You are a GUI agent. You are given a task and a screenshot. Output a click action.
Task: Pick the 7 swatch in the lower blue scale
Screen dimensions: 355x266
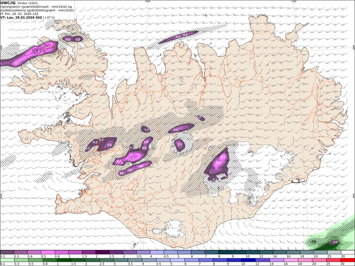point(206,260)
